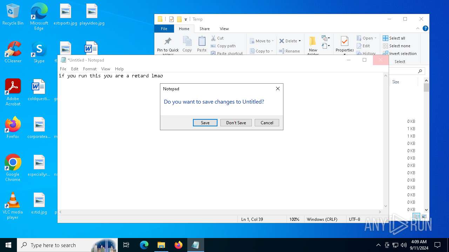Click the Paste clipboard icon in ribbon
This screenshot has width=449, height=252.
[x=202, y=41]
